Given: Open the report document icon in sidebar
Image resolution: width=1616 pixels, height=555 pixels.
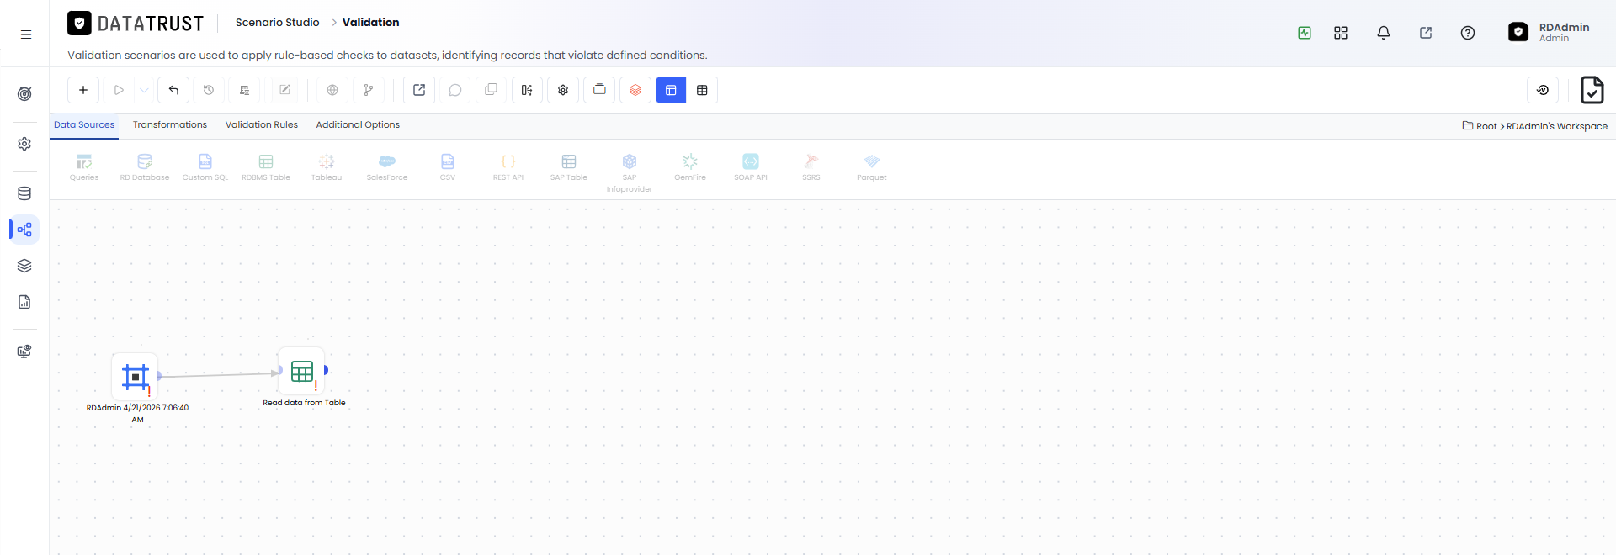Looking at the screenshot, I should pos(24,302).
